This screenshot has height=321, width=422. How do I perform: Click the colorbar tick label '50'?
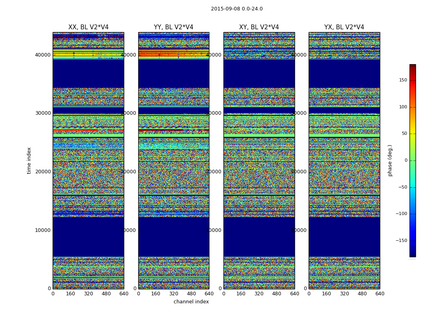click(x=404, y=134)
